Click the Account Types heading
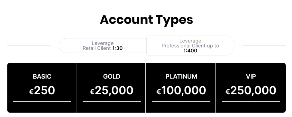This screenshot has width=292, height=117. click(x=146, y=20)
